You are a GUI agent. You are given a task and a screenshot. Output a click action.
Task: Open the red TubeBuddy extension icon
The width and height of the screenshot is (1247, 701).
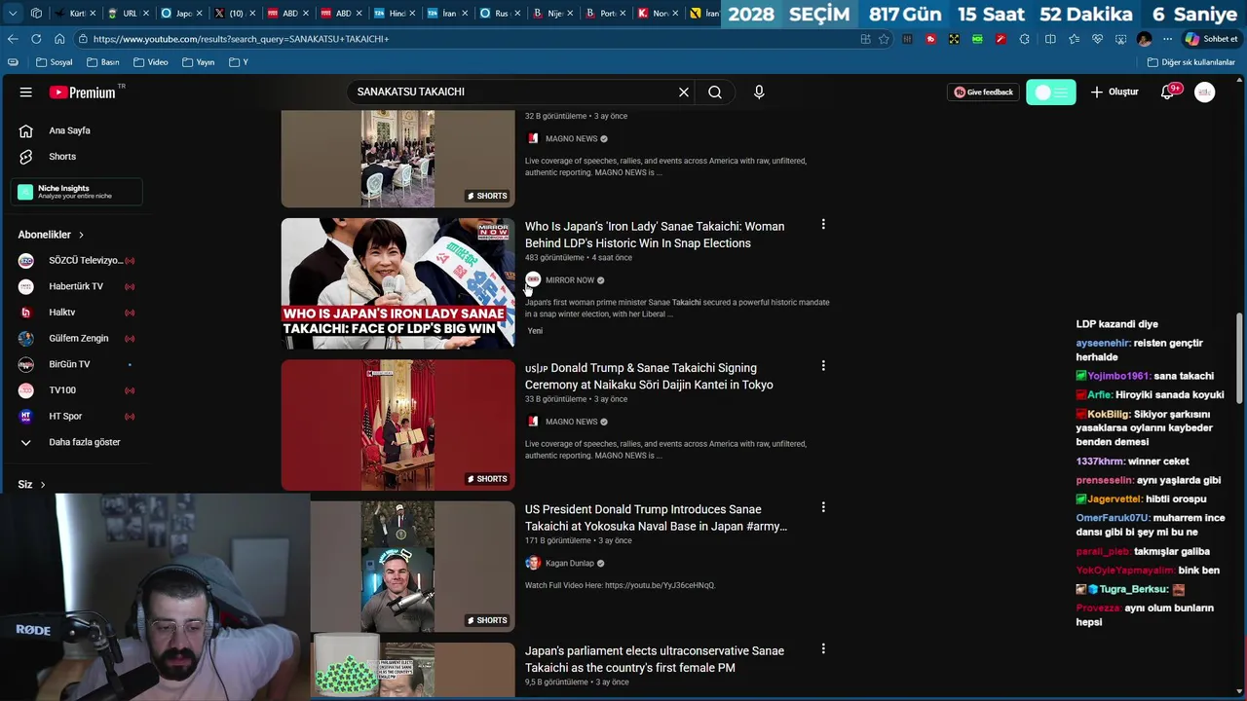pyautogui.click(x=930, y=39)
